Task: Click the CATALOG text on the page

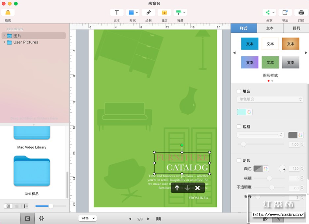Action: coord(187,168)
